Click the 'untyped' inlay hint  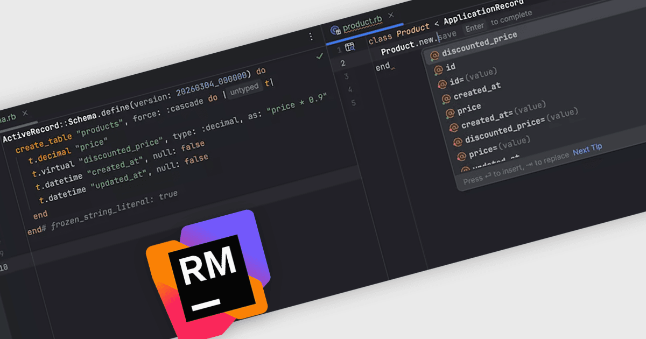(244, 89)
